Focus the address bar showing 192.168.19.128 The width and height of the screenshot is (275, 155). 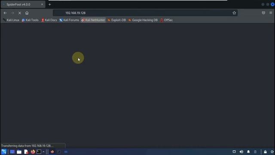tap(145, 13)
